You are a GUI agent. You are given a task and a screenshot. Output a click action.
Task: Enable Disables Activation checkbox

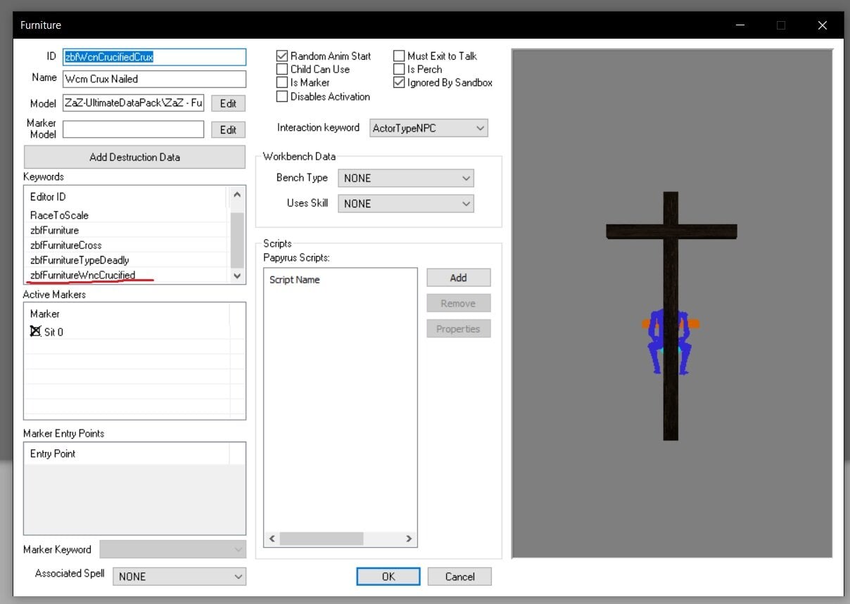[282, 96]
